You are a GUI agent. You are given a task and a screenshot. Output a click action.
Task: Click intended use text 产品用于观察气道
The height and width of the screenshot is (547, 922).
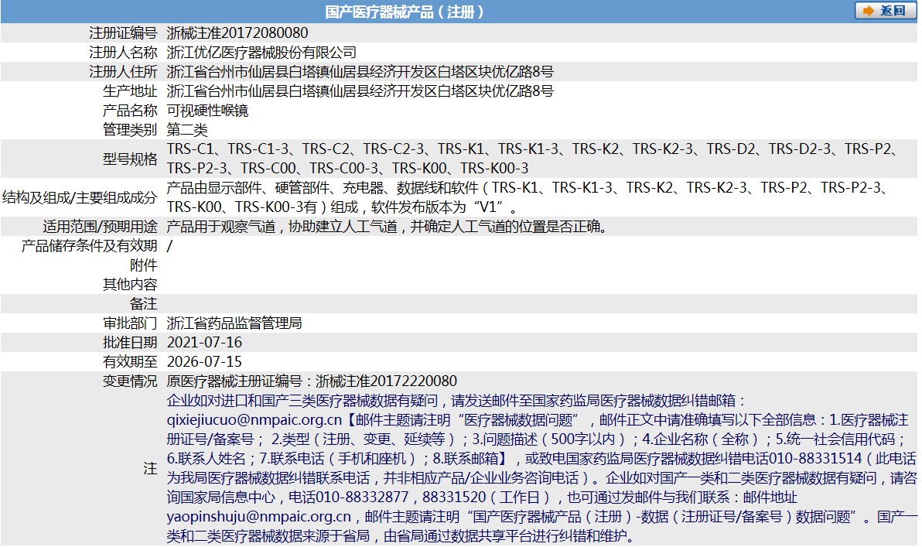[x=387, y=227]
